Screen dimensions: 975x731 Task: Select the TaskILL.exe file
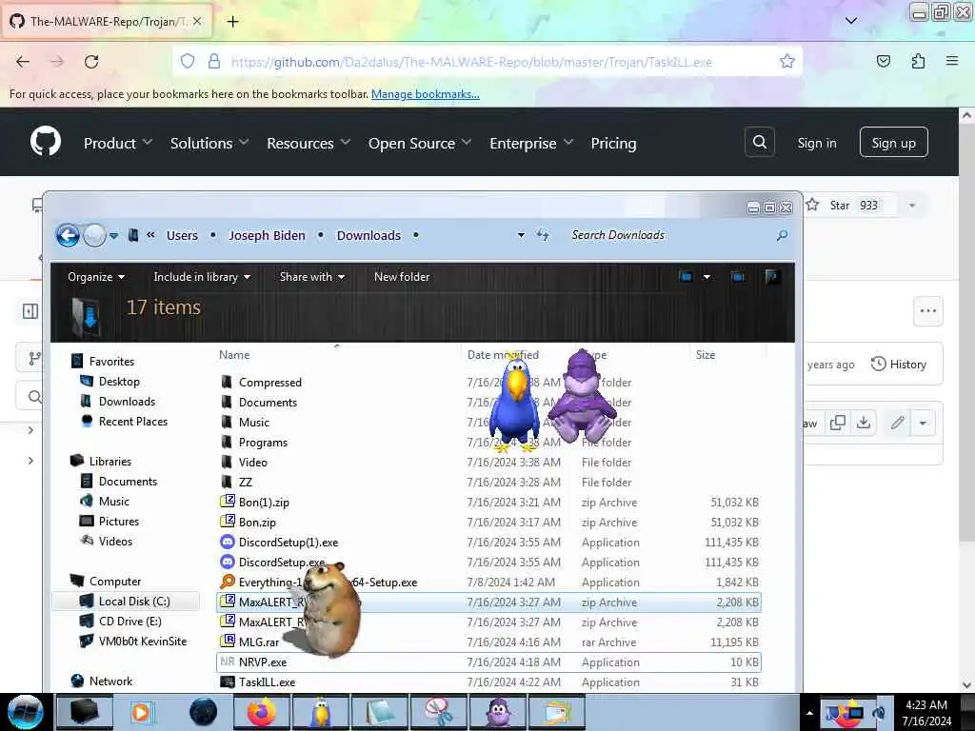488,682
